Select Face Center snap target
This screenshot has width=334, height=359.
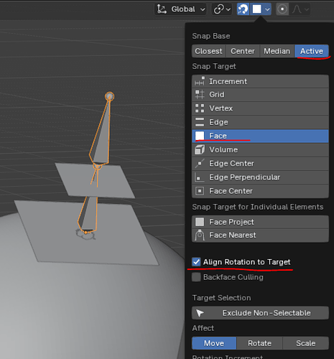(x=260, y=191)
